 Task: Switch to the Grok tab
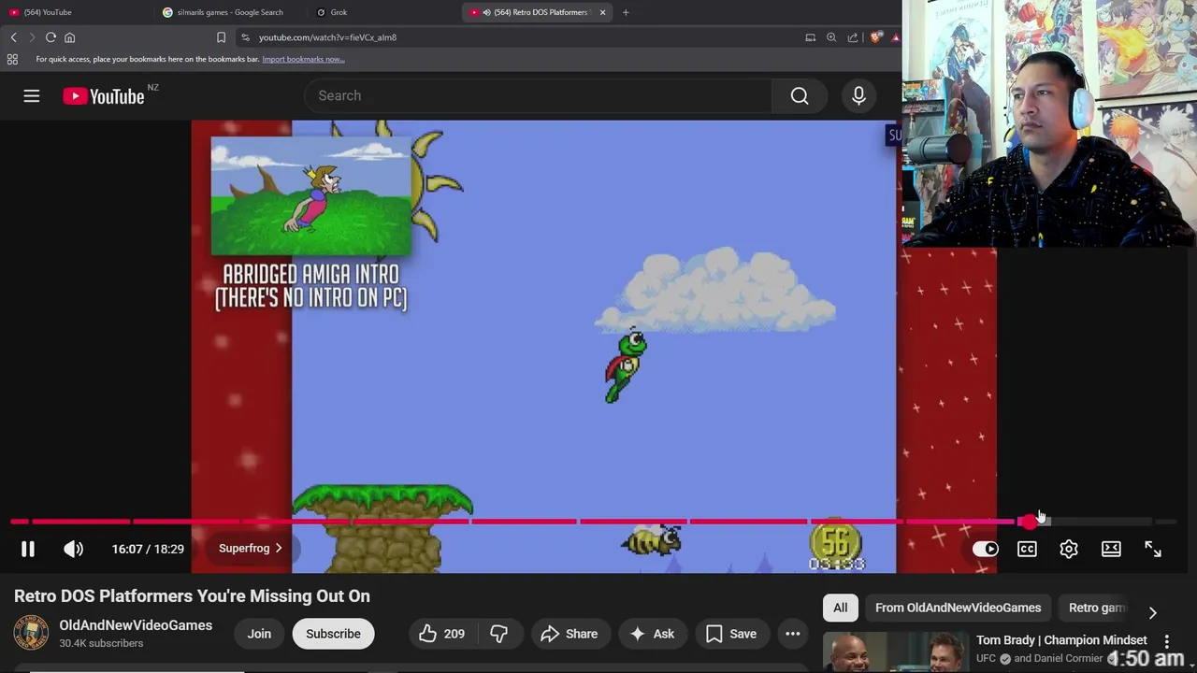click(383, 12)
